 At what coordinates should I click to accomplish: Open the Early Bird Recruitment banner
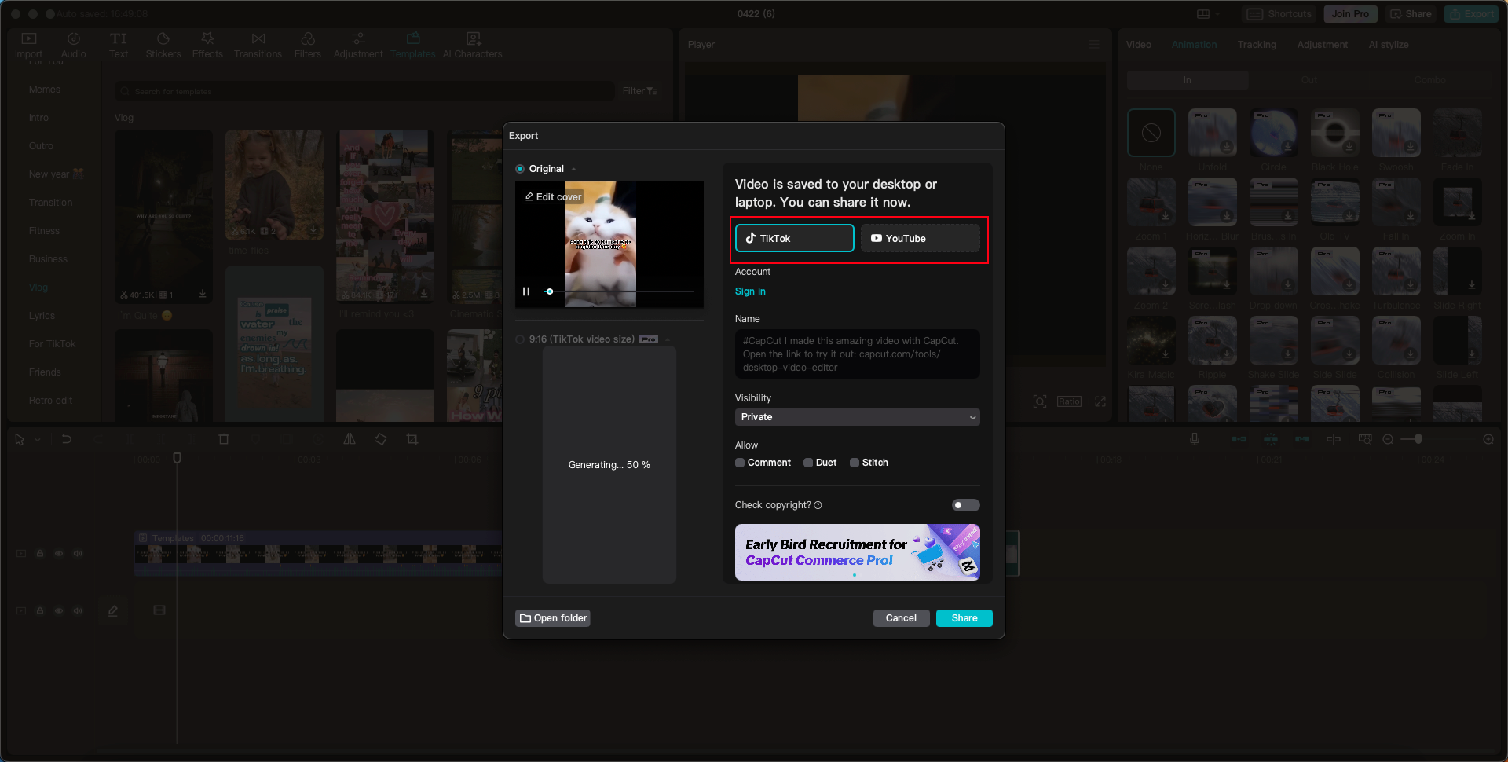click(858, 552)
